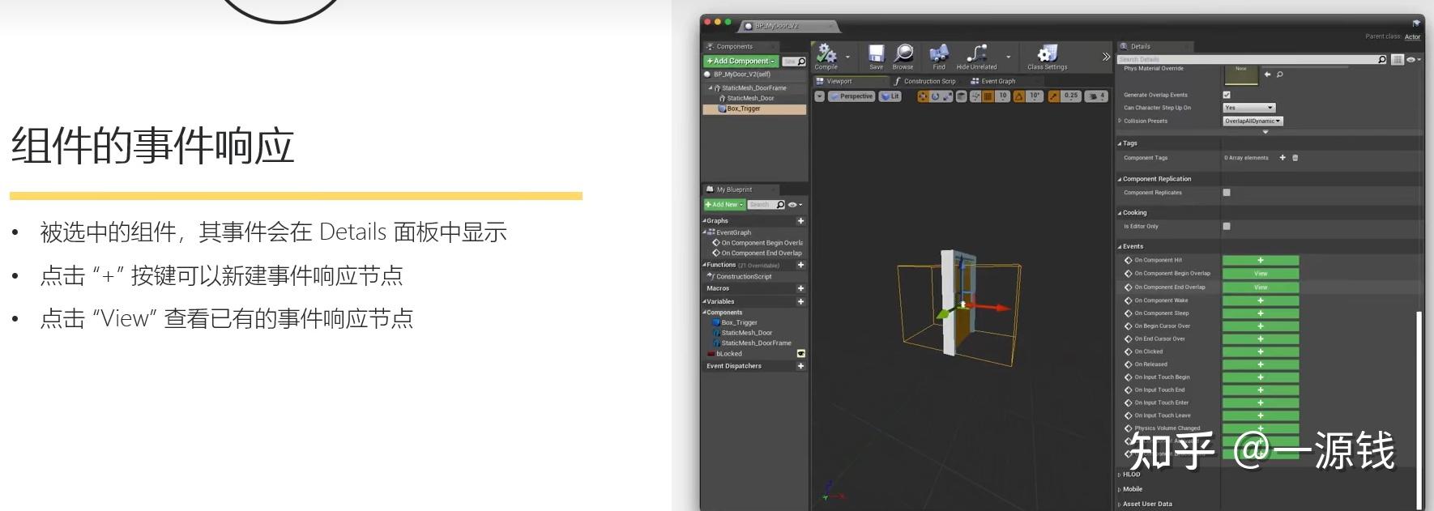Select the translate gizmo tool in the viewport
Screen dimensions: 1434x511
pyautogui.click(x=923, y=96)
